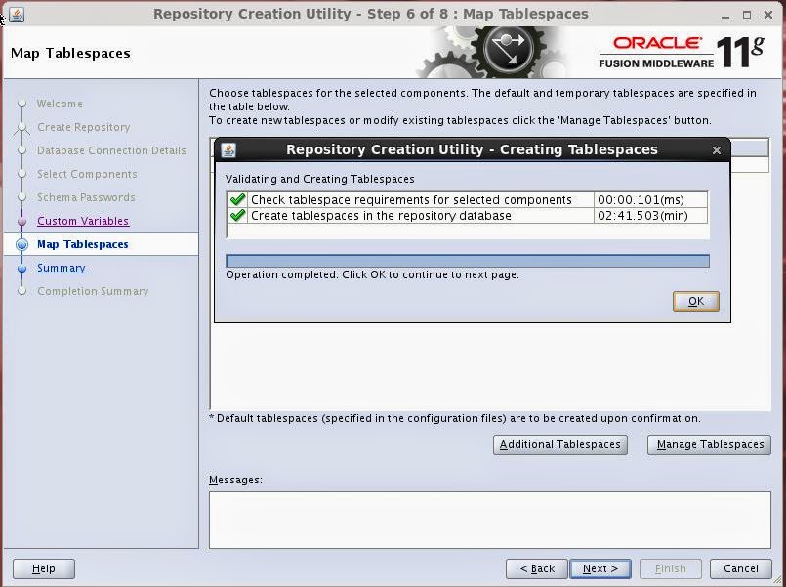
Task: Open Additional Tablespaces
Action: tap(559, 444)
